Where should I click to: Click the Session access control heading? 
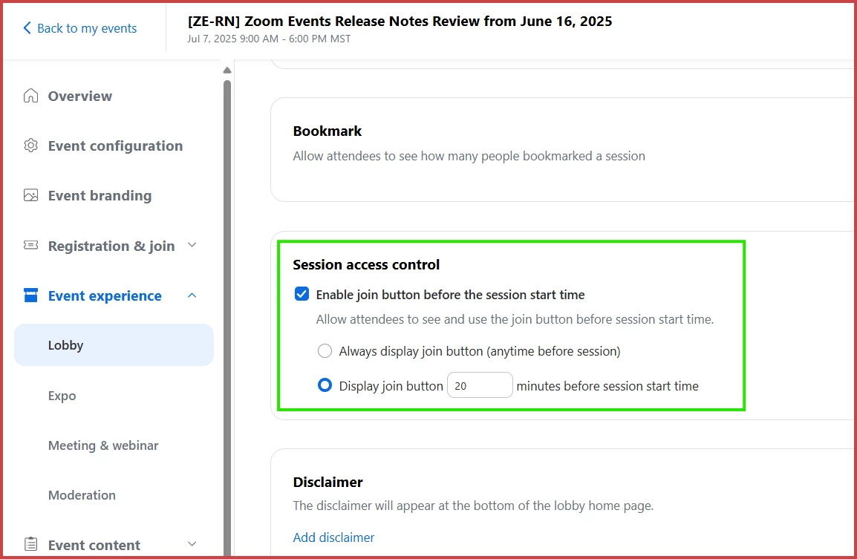(x=366, y=264)
